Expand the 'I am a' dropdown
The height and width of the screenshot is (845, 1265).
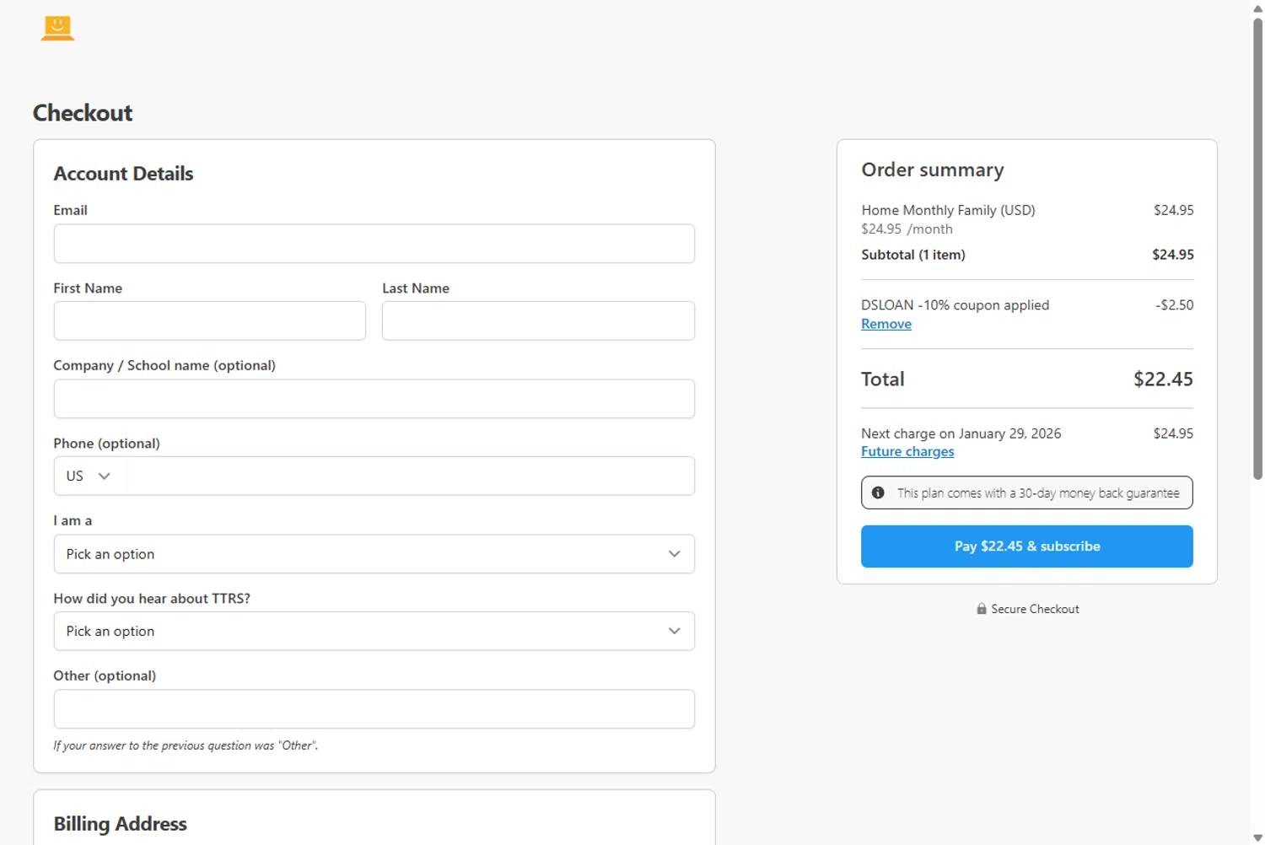374,554
